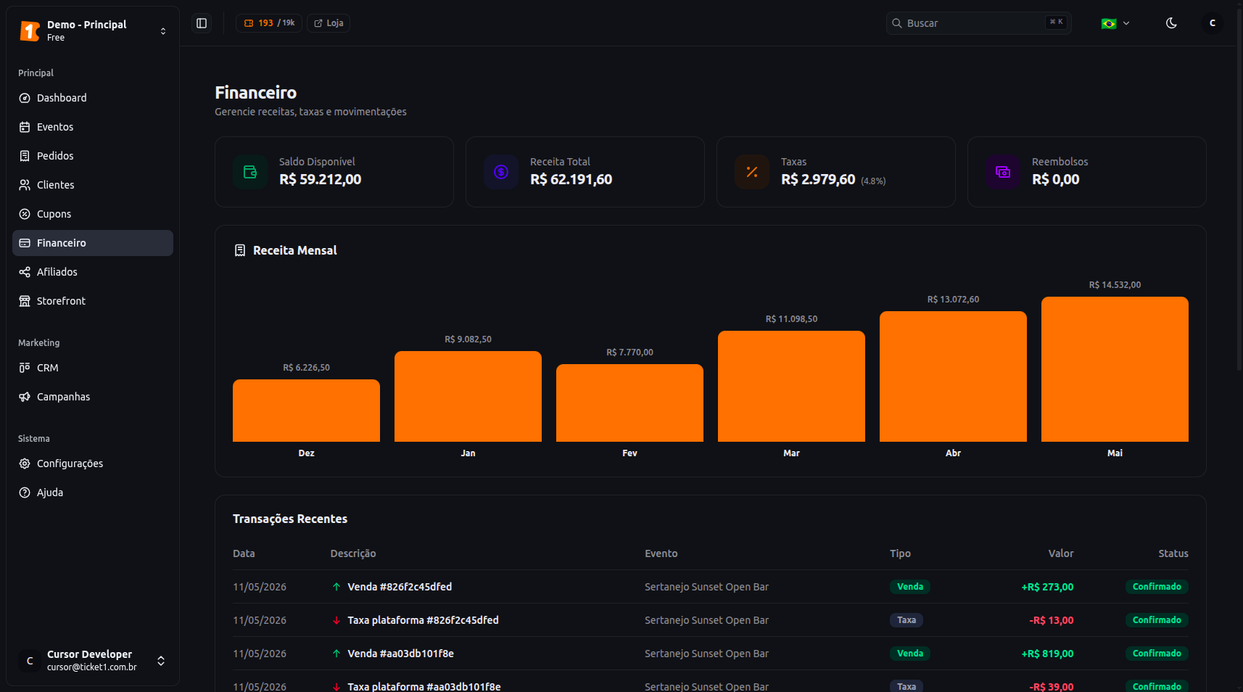Image resolution: width=1243 pixels, height=692 pixels.
Task: Open Clientes from the sidebar
Action: pyautogui.click(x=93, y=185)
